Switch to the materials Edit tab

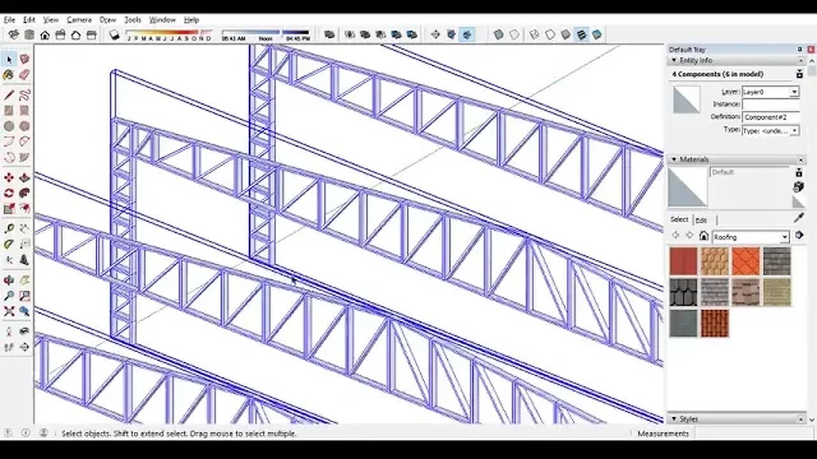(x=701, y=219)
